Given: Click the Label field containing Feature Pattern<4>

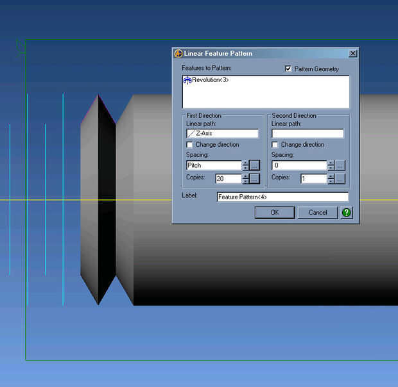Looking at the screenshot, I should 282,197.
